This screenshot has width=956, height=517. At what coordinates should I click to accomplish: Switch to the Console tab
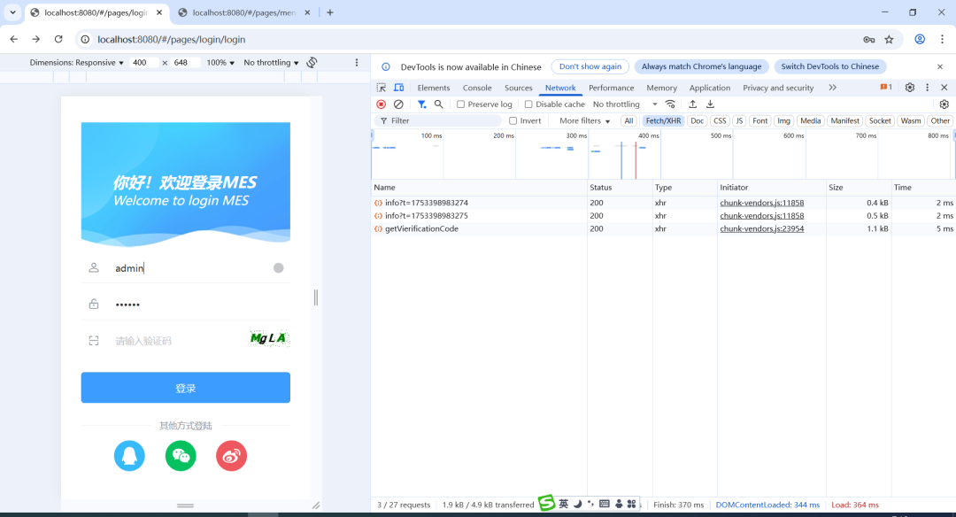[x=477, y=88]
